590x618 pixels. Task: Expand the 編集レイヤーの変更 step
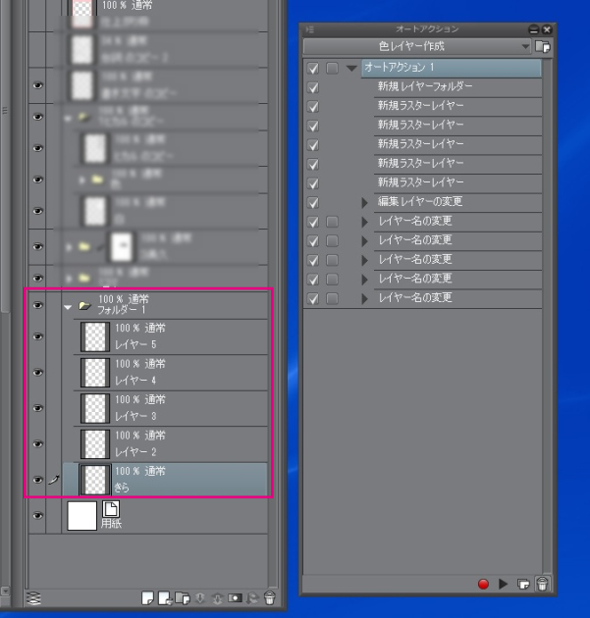(364, 203)
